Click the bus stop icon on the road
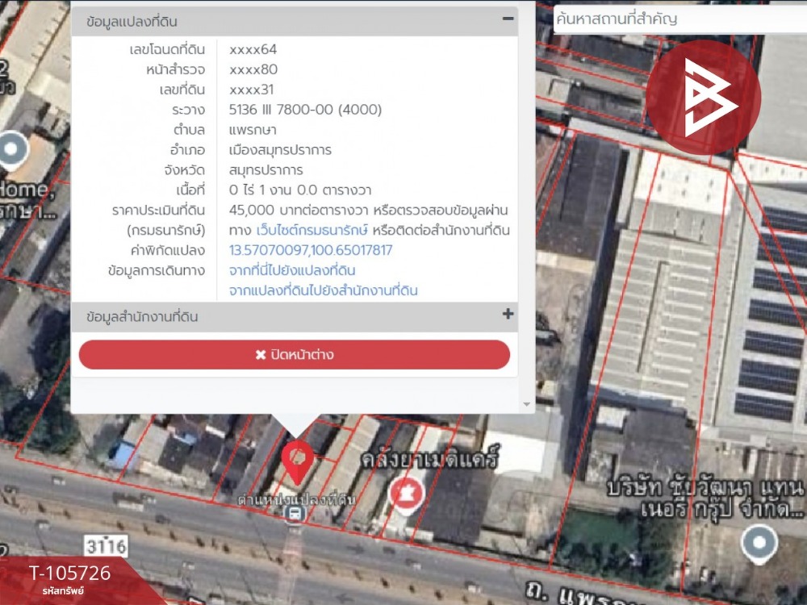This screenshot has width=807, height=605. point(295,513)
